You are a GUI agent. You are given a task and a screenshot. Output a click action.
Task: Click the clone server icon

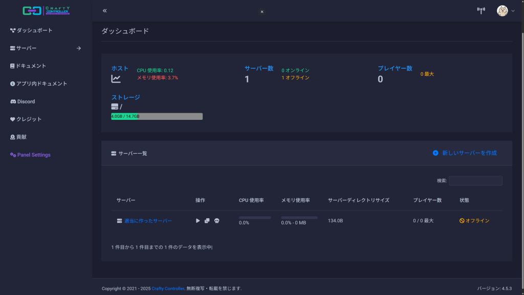pos(207,221)
